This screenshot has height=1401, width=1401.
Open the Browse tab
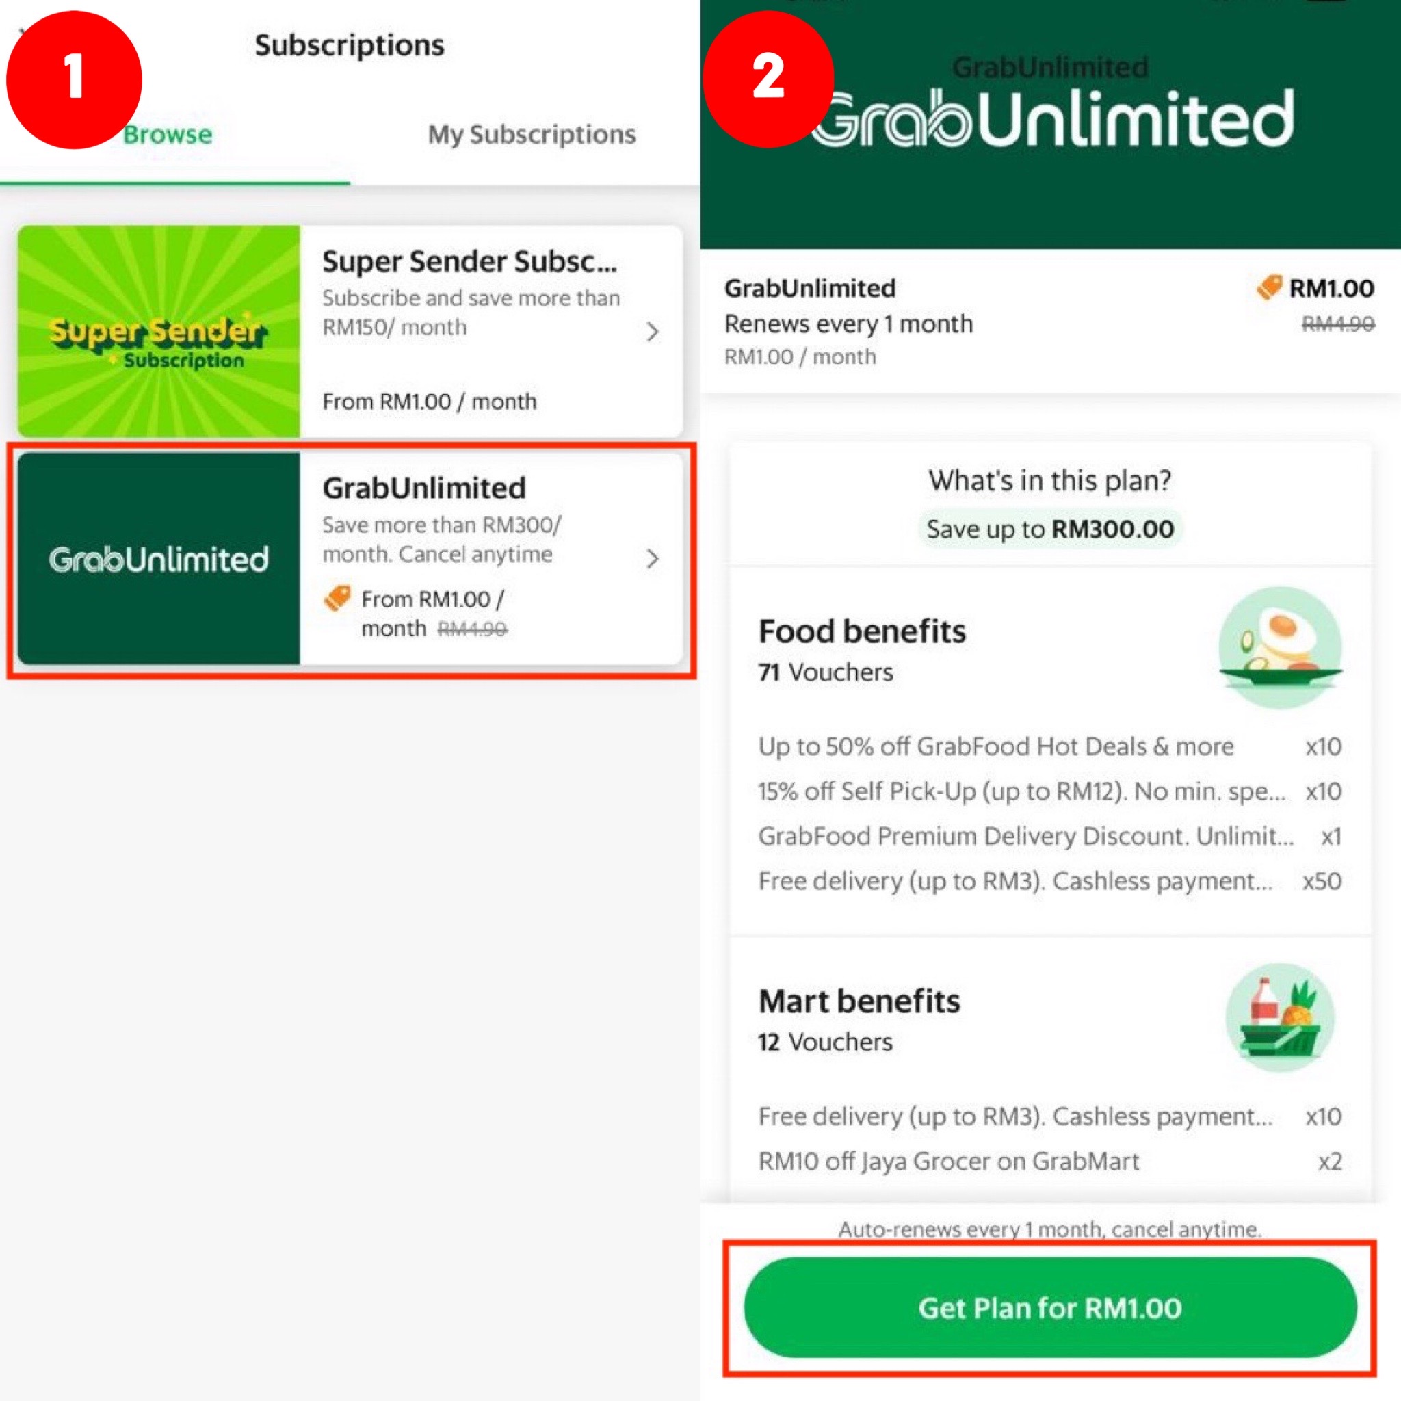(168, 134)
